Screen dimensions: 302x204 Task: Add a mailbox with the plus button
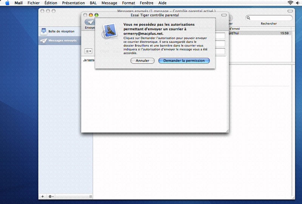43,196
